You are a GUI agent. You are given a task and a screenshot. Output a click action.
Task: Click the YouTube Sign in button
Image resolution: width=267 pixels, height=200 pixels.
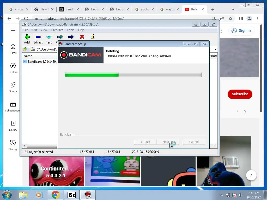(241, 31)
